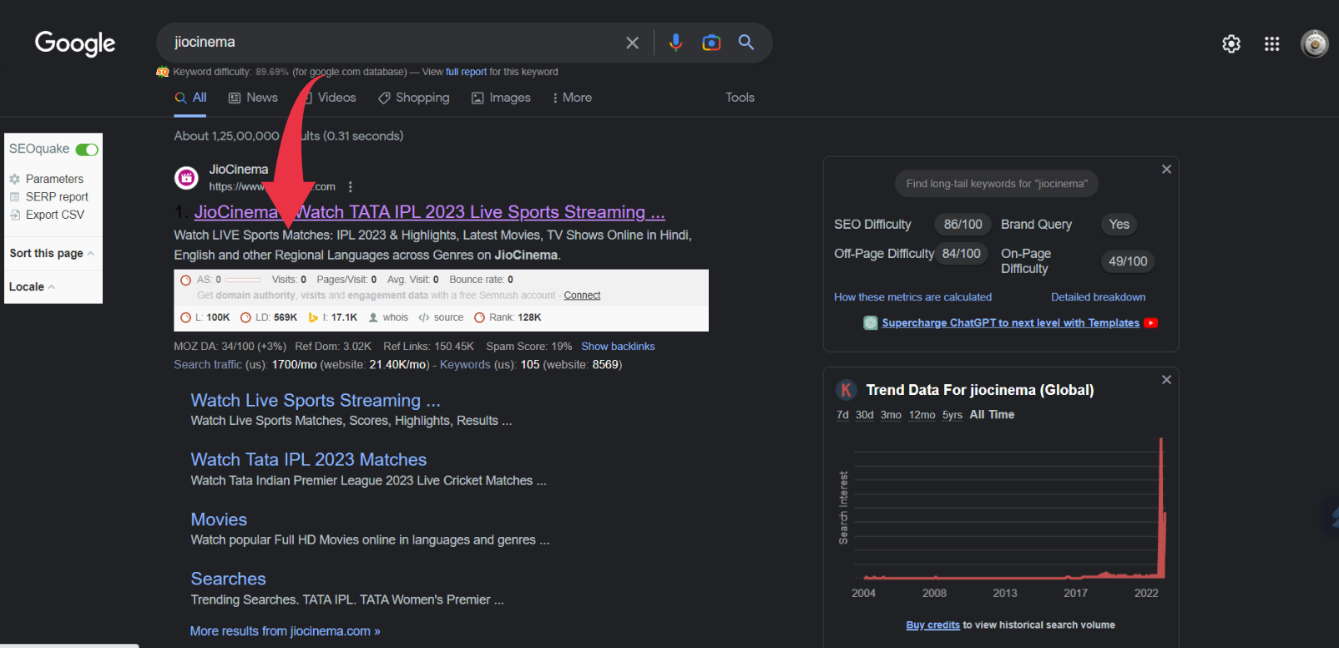
Task: Start voice search with microphone icon
Action: click(675, 42)
